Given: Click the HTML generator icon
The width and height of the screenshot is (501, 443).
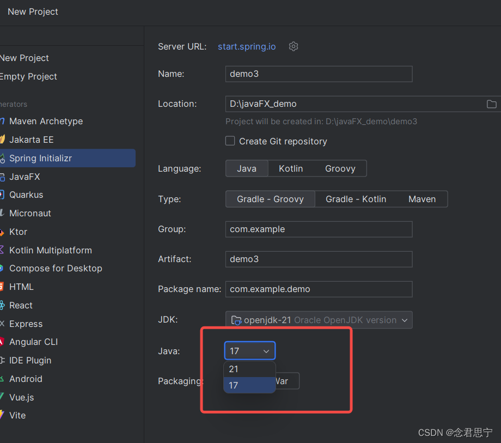Looking at the screenshot, I should (x=2, y=287).
